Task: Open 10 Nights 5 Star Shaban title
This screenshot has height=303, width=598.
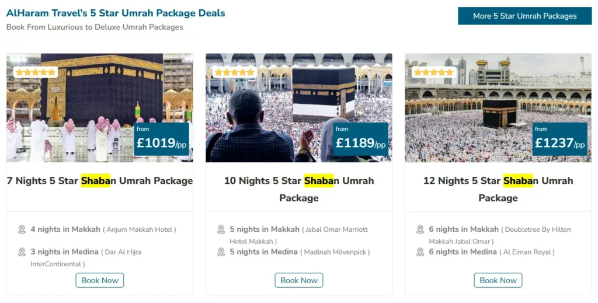Action: (298, 189)
